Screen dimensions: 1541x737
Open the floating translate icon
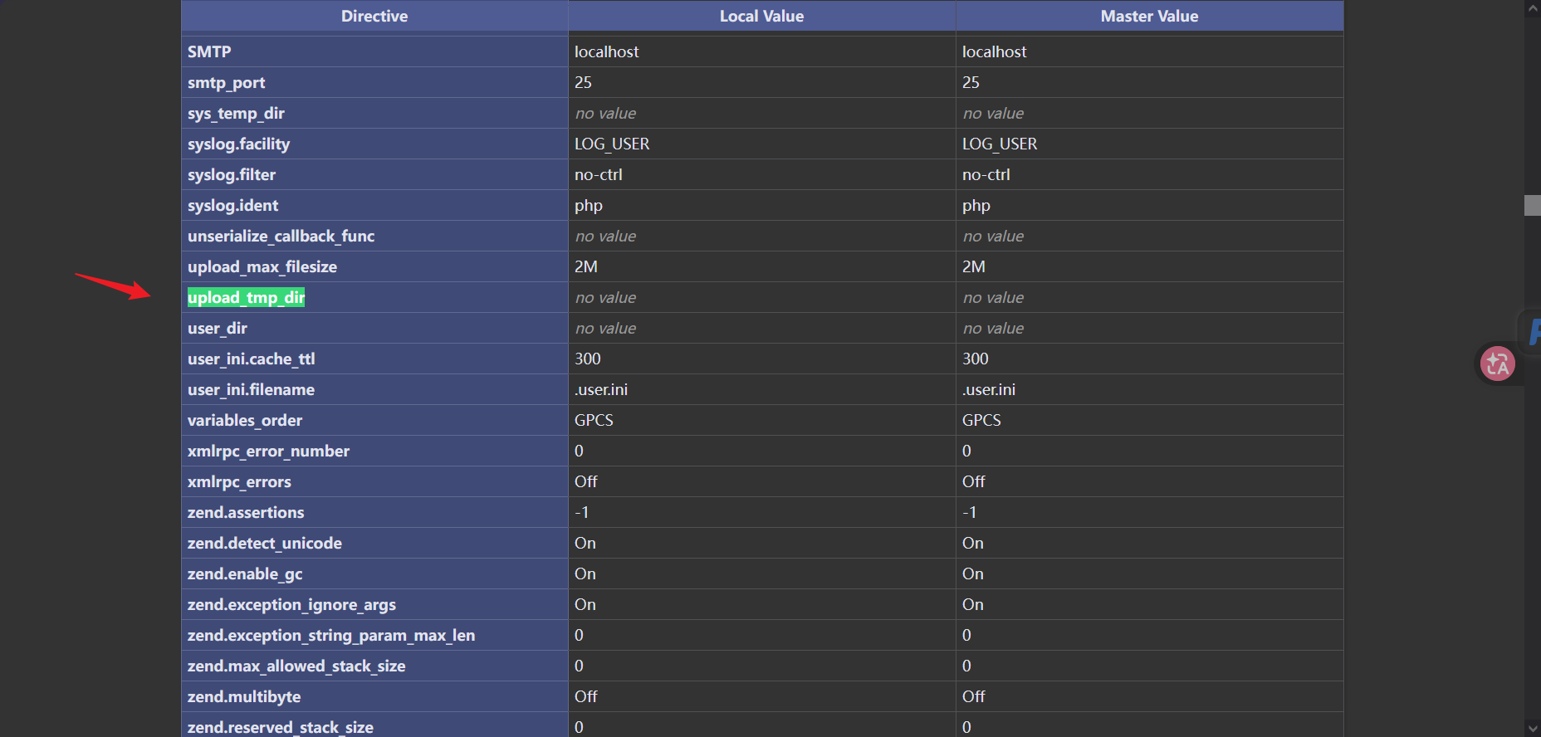point(1498,364)
